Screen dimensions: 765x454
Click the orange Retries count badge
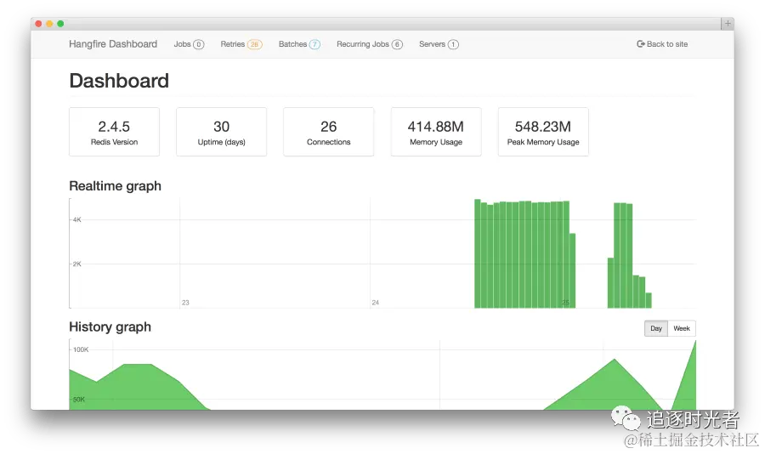(x=254, y=44)
